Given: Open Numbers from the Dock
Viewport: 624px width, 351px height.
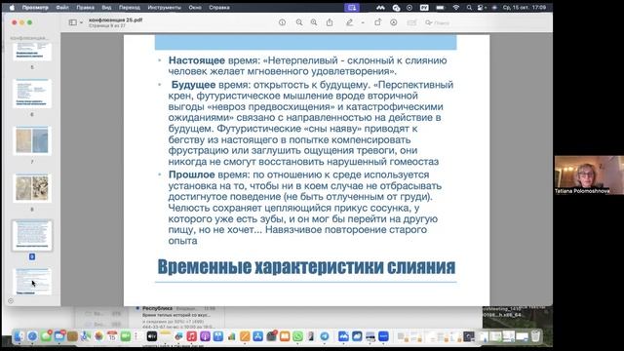Looking at the screenshot, I should point(231,336).
